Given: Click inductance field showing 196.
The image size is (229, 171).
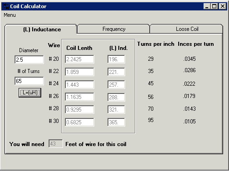Looking at the screenshot, I should 116,59.
